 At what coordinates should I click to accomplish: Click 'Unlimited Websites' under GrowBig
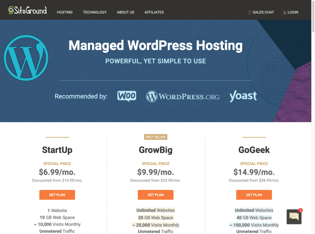click(x=156, y=210)
